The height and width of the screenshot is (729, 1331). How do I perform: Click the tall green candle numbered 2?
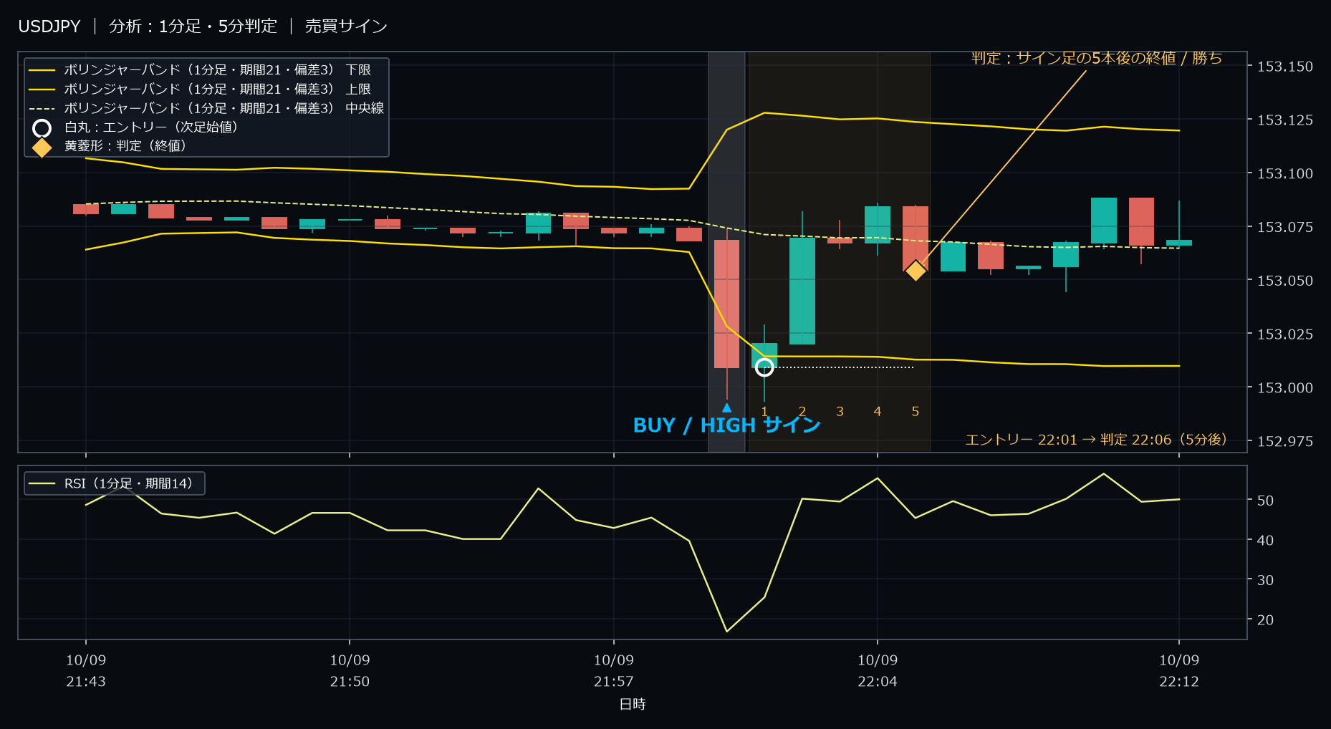pos(802,291)
